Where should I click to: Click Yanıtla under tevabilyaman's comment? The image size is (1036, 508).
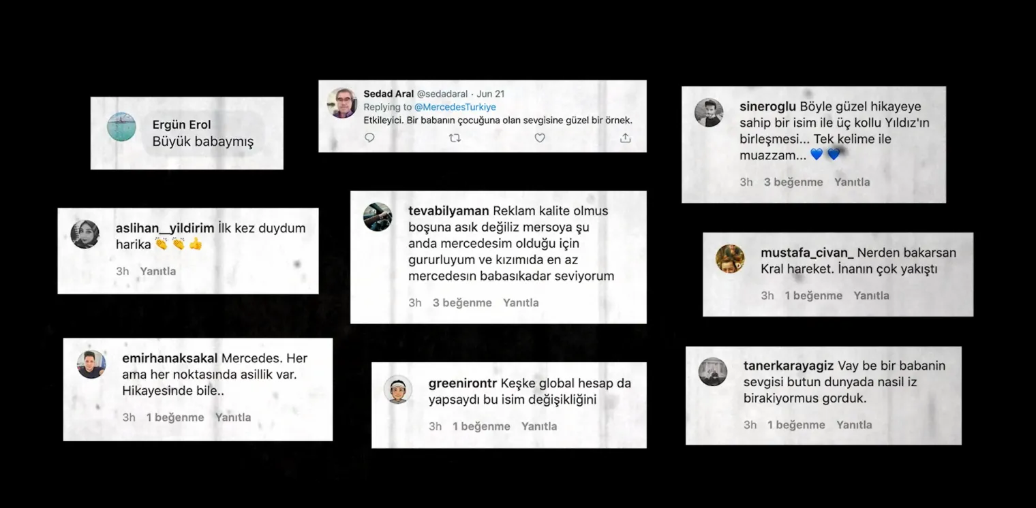(521, 302)
